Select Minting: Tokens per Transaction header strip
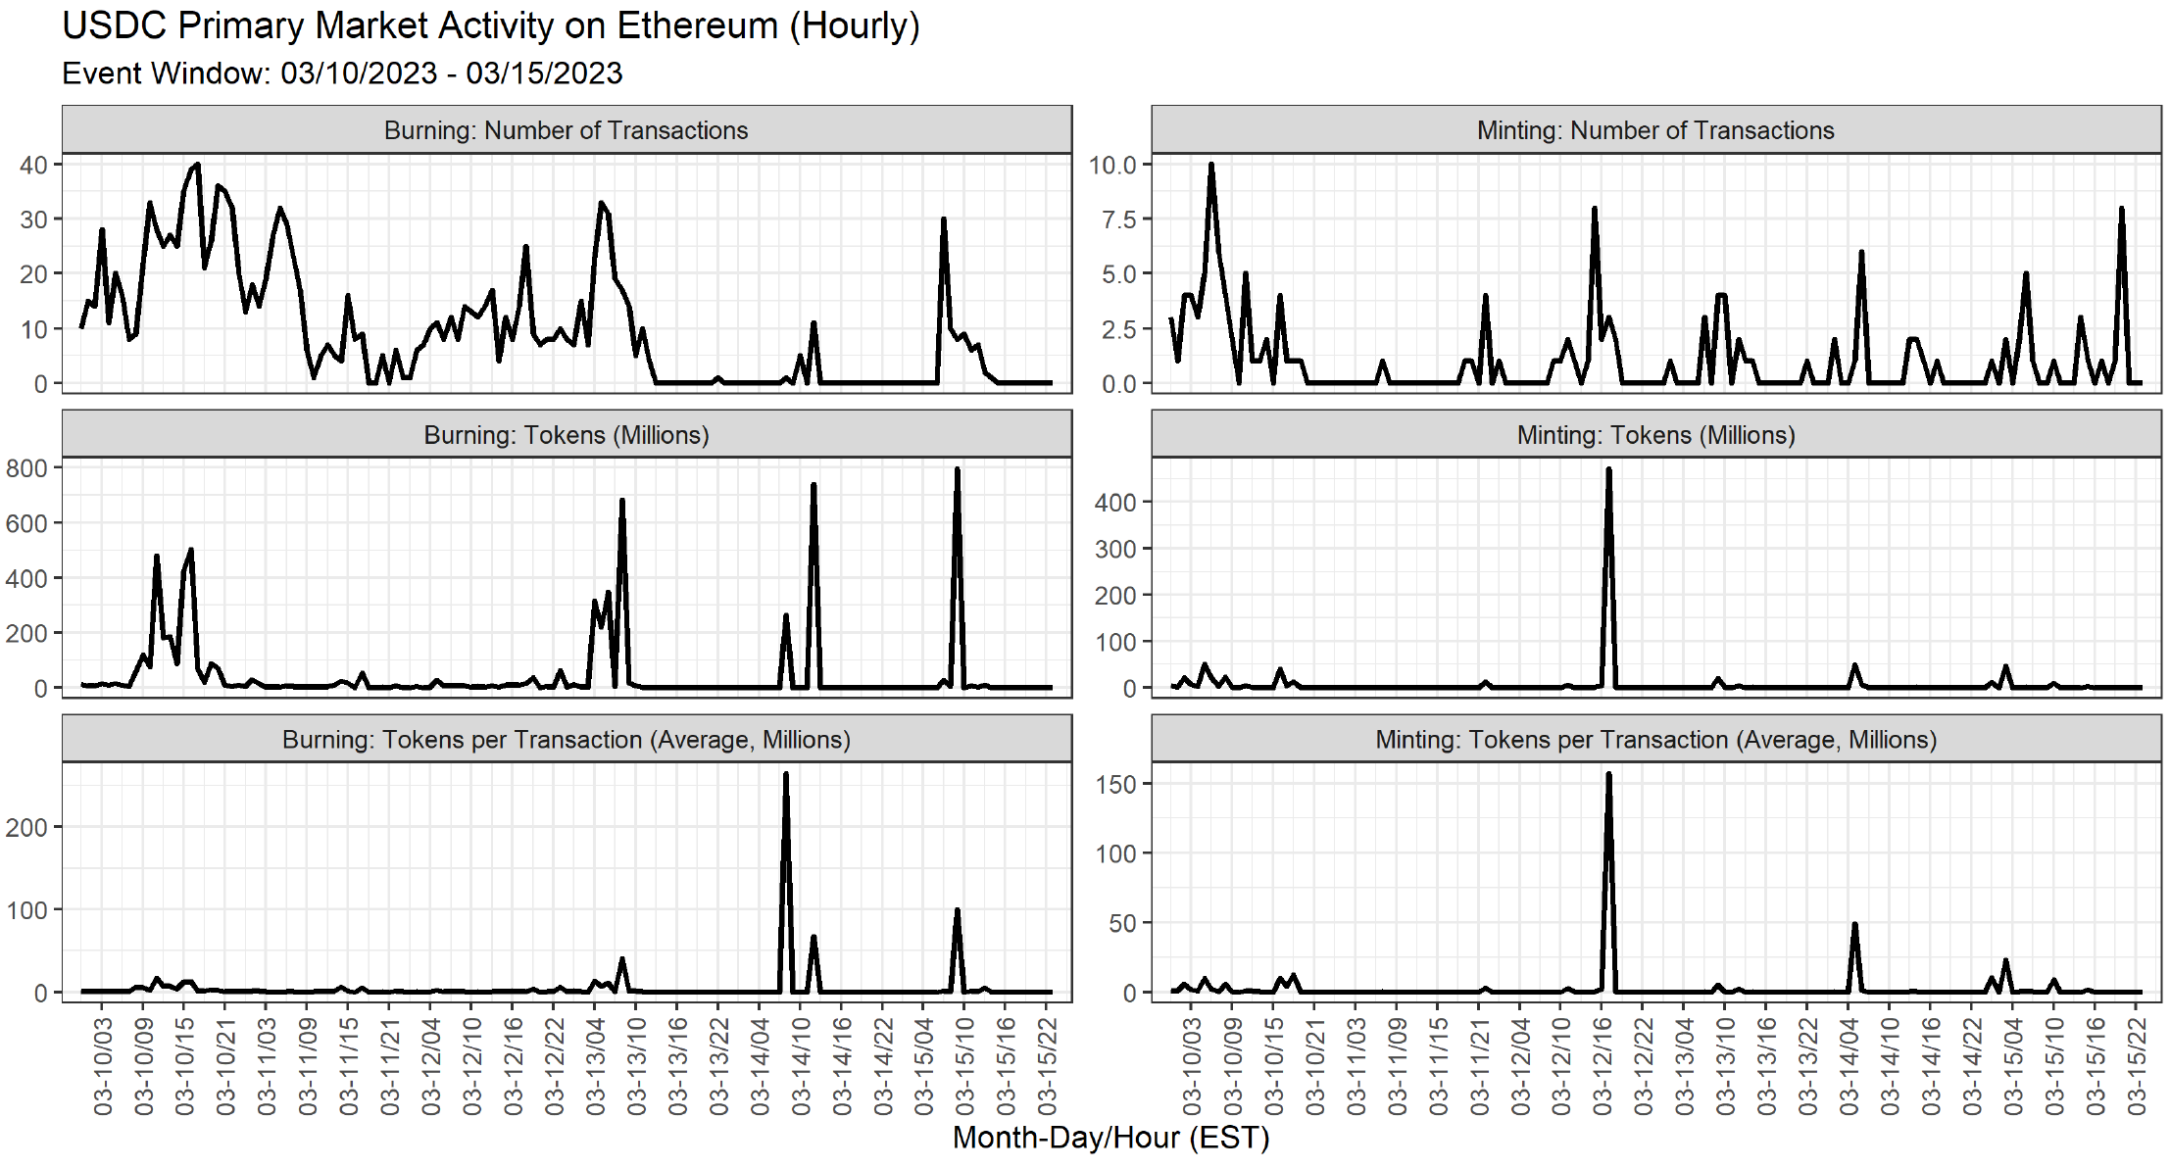The height and width of the screenshot is (1168, 2170). click(x=1655, y=740)
